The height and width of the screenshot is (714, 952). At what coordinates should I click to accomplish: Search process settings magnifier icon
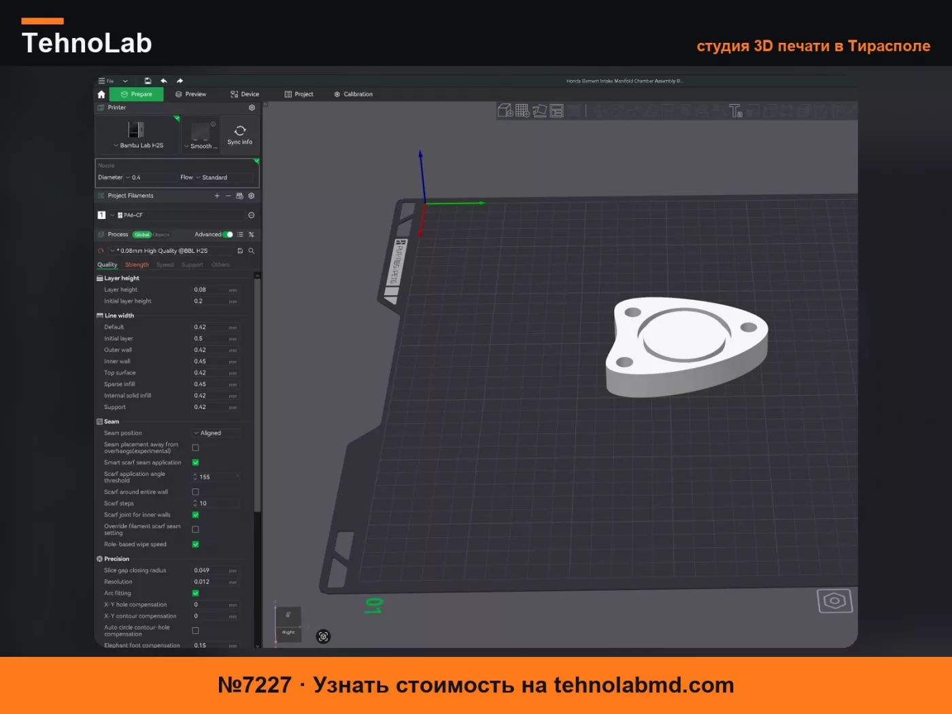pos(252,251)
